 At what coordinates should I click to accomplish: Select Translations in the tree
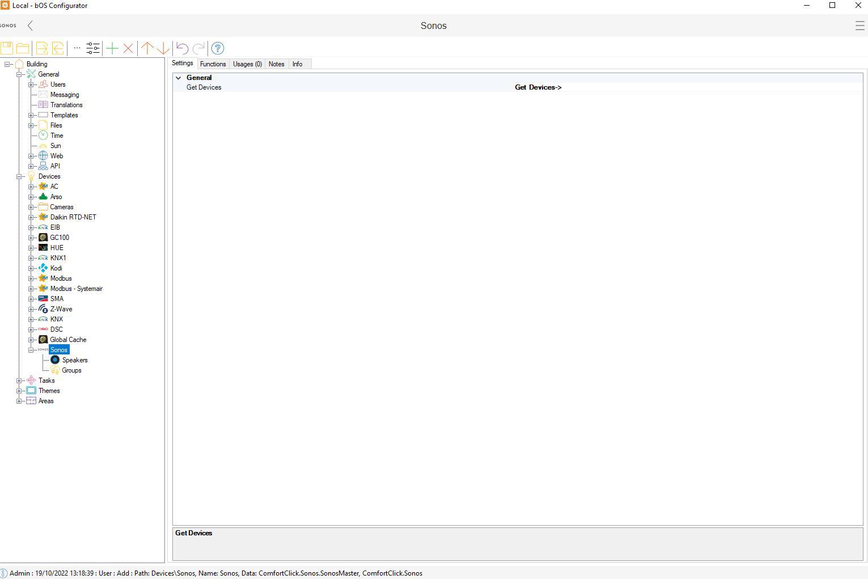coord(66,105)
